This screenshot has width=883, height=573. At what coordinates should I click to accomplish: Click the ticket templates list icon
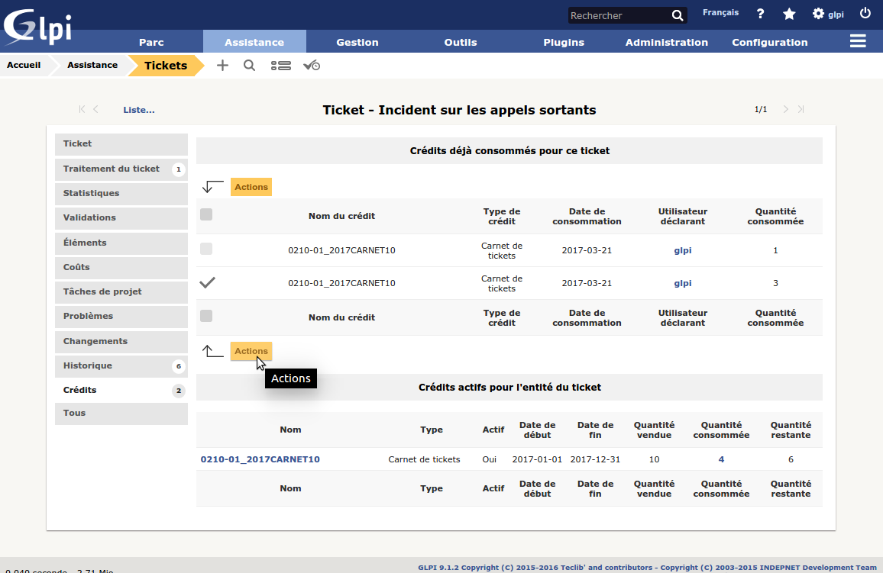280,66
